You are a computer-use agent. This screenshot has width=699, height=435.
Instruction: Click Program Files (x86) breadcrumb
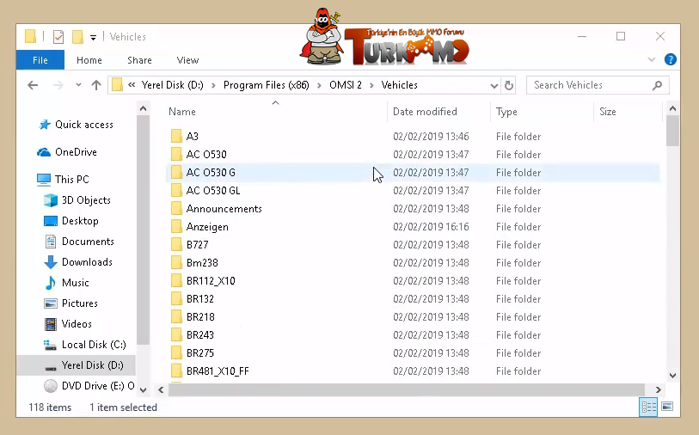(x=267, y=85)
